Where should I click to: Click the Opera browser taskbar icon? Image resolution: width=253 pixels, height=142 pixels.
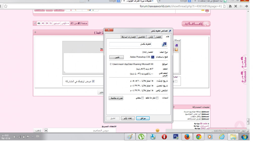[x=164, y=137]
